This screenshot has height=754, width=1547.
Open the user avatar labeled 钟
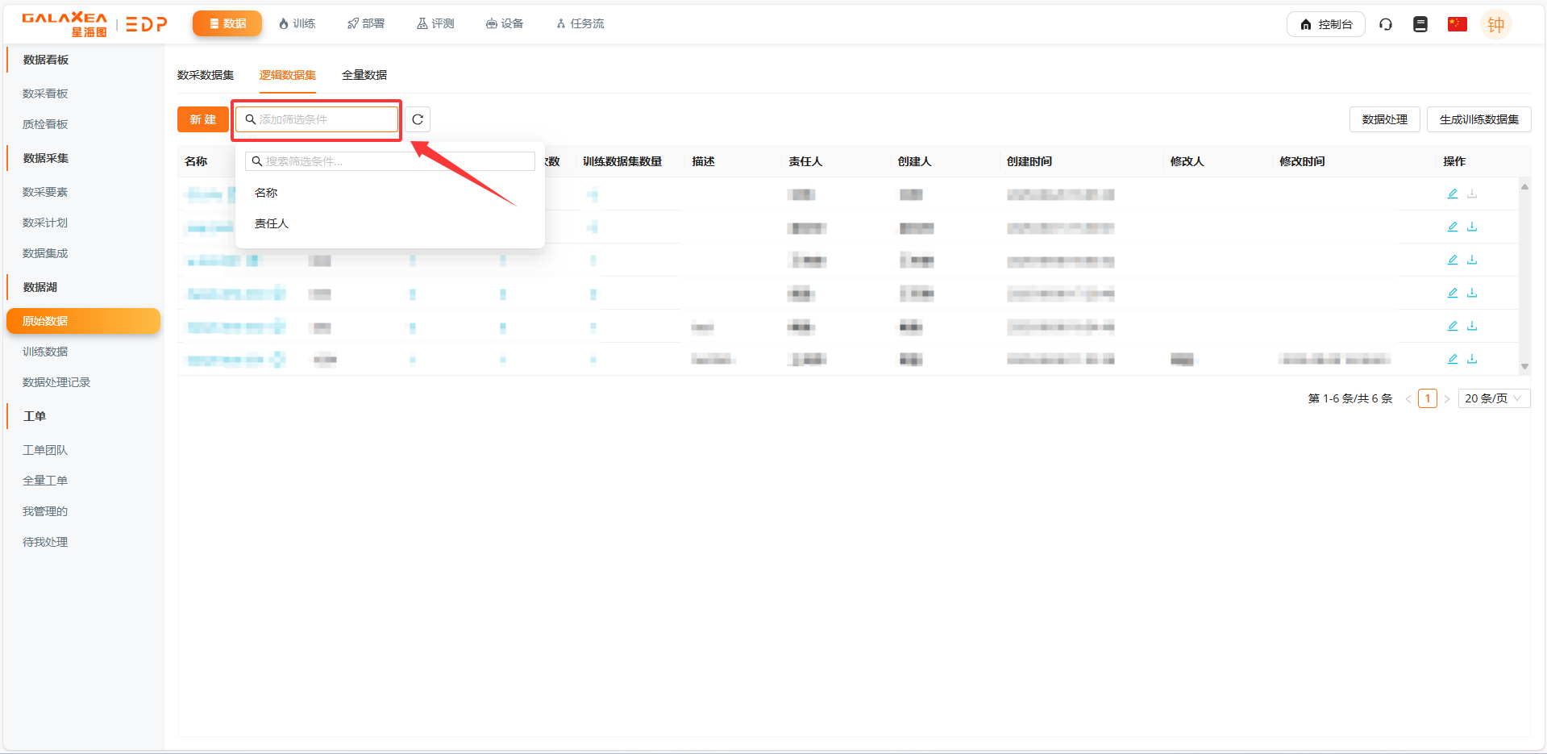1495,24
